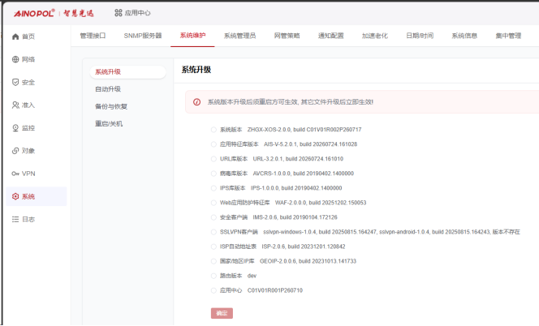Select 备份与恢复 in the submenu
This screenshot has width=539, height=326.
point(111,106)
